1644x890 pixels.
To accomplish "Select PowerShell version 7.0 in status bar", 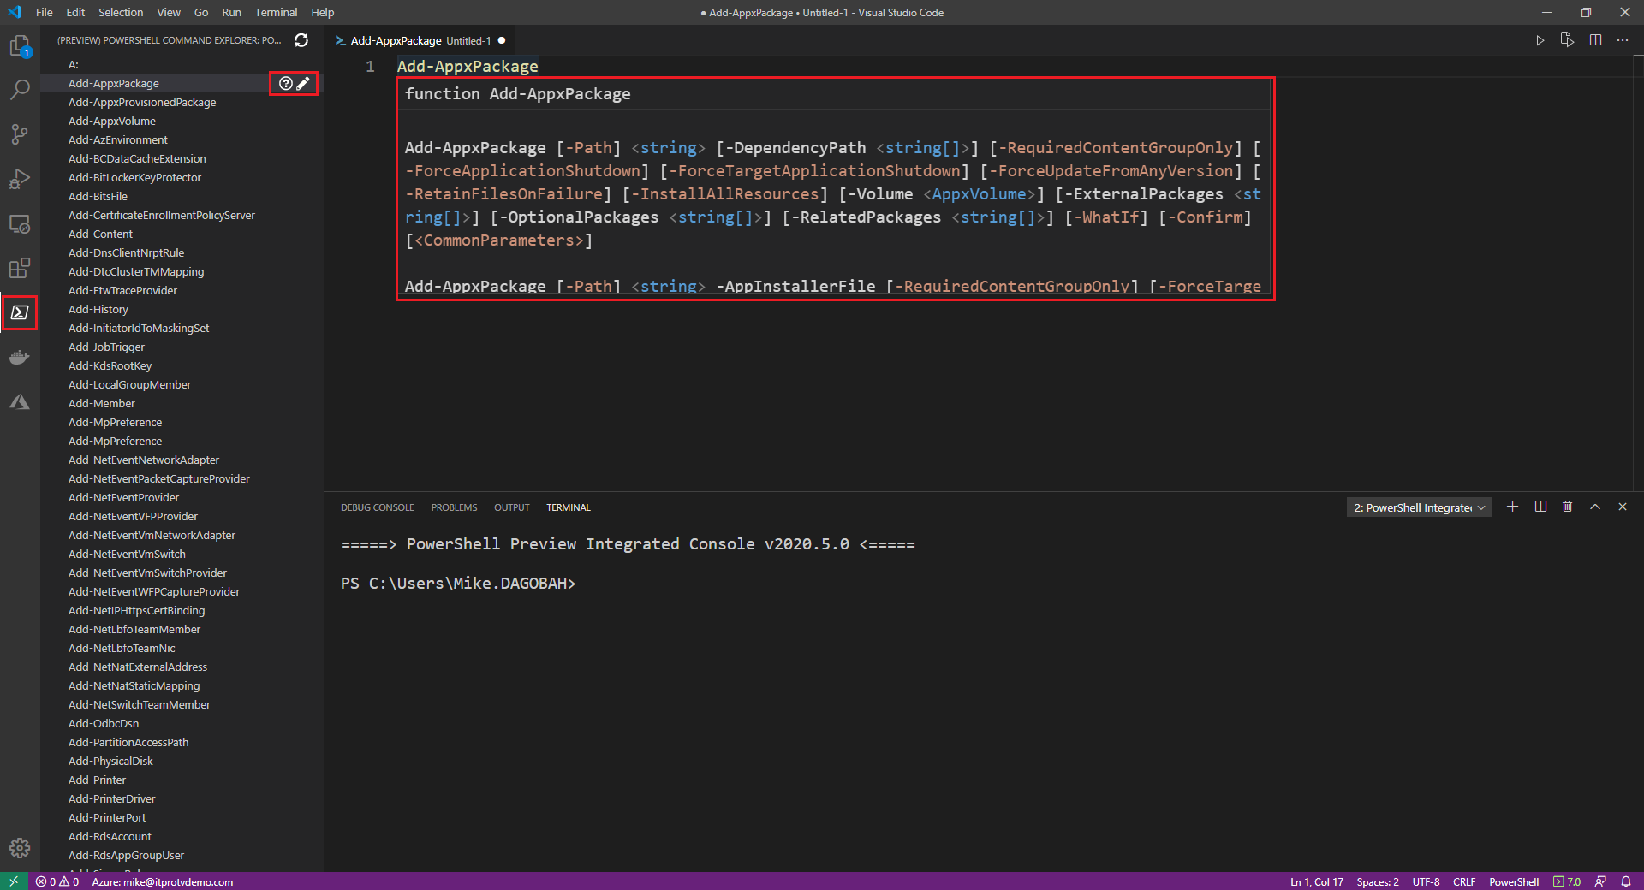I will point(1567,881).
